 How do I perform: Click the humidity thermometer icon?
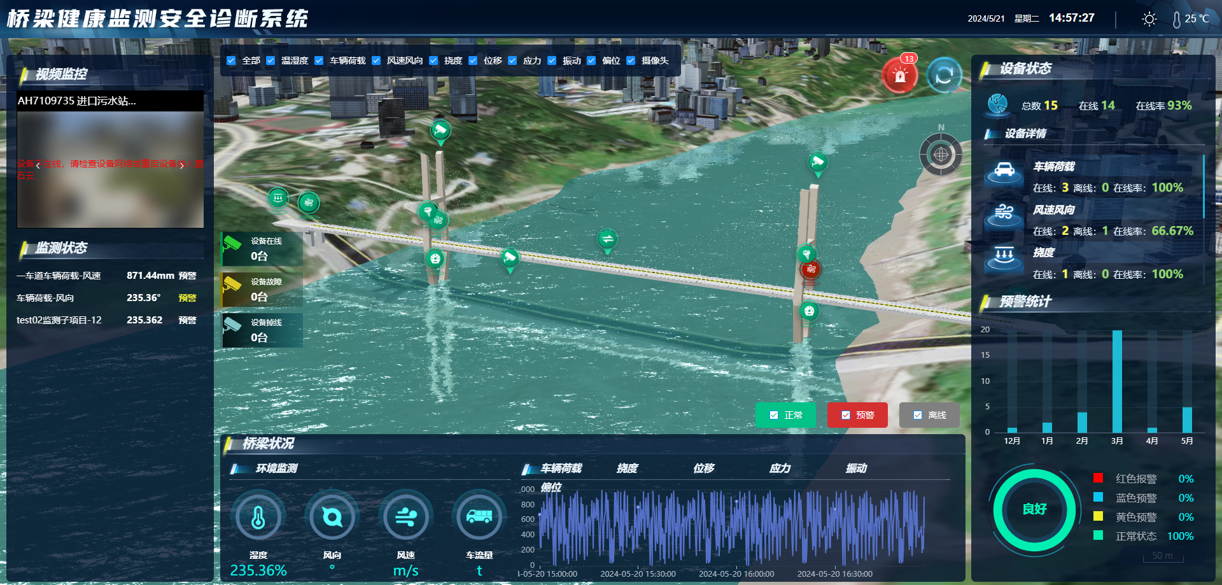click(258, 518)
